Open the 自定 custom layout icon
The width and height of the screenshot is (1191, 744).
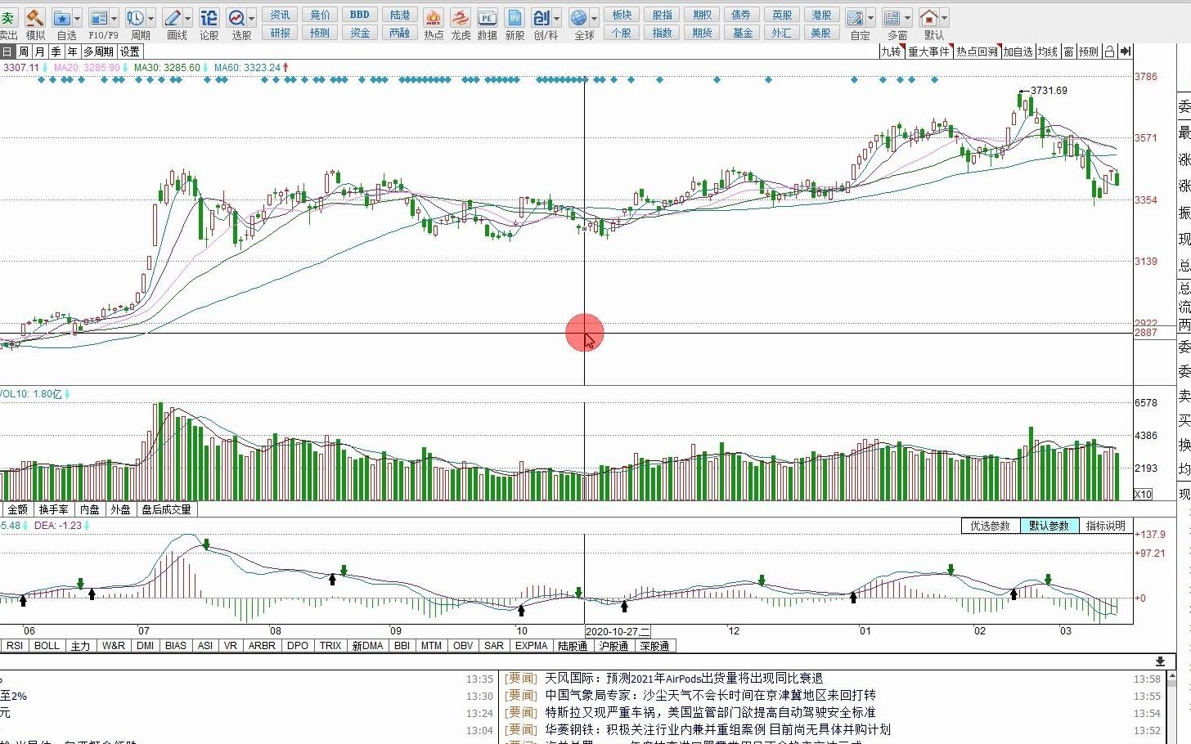(855, 17)
